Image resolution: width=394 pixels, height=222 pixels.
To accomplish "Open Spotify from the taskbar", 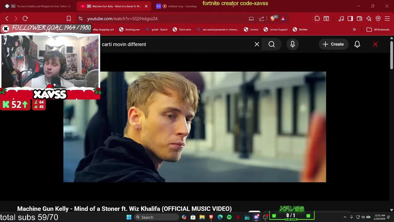I will click(229, 217).
